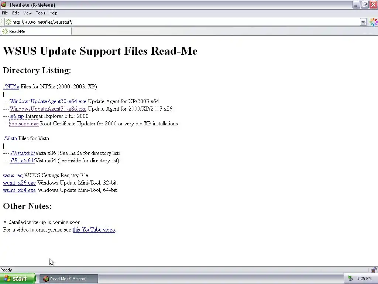Click the rootsupd.exe link
378x284 pixels.
click(24, 124)
